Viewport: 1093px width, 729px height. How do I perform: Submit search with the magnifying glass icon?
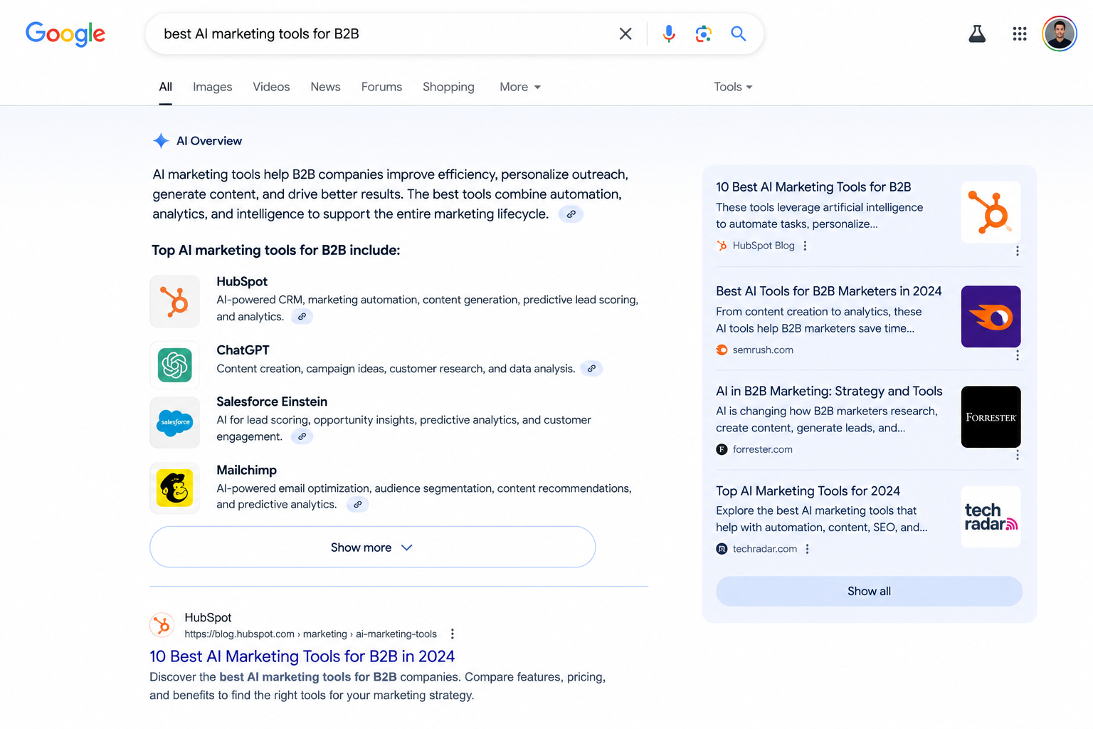point(739,33)
